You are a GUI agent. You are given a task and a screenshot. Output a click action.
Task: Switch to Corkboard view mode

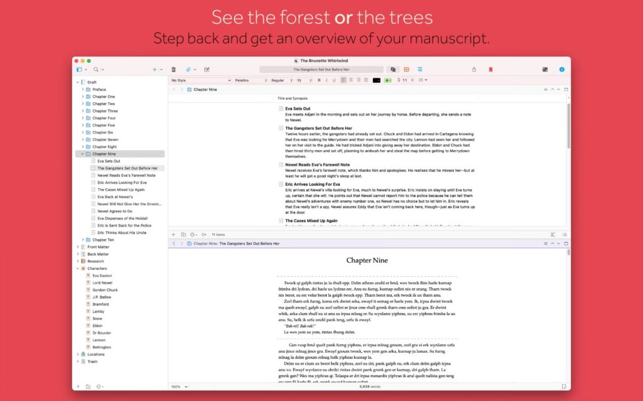point(406,69)
